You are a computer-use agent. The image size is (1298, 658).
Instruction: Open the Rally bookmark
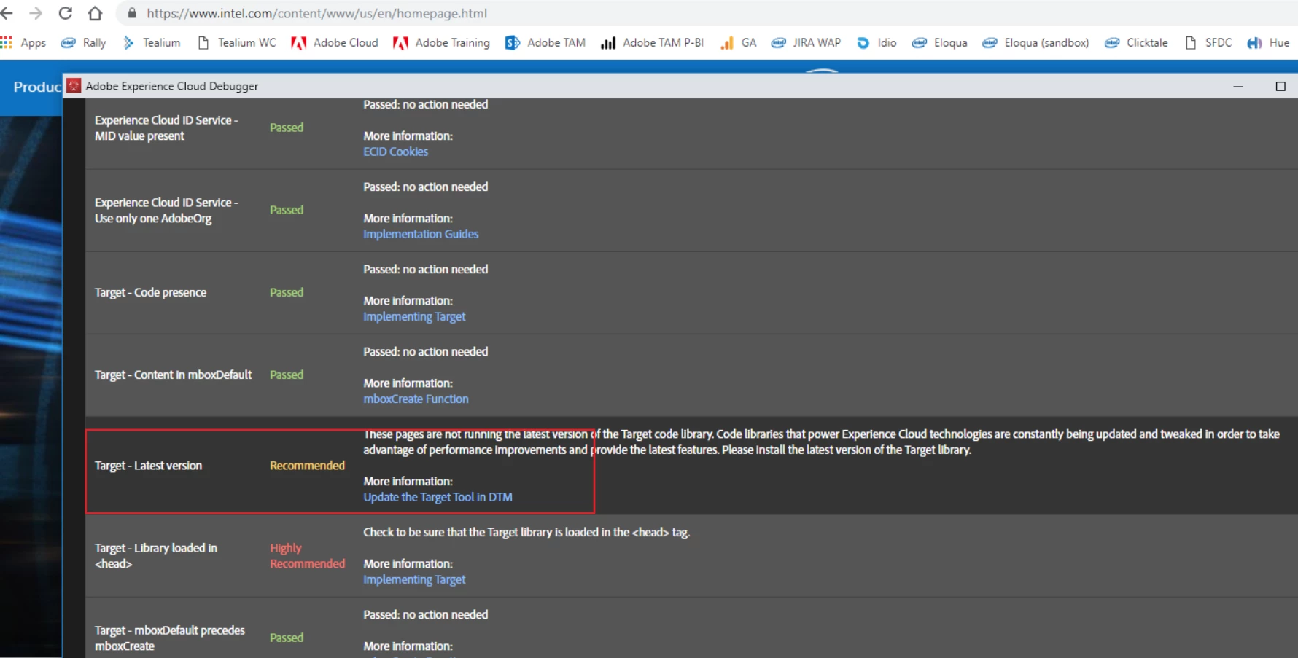84,43
